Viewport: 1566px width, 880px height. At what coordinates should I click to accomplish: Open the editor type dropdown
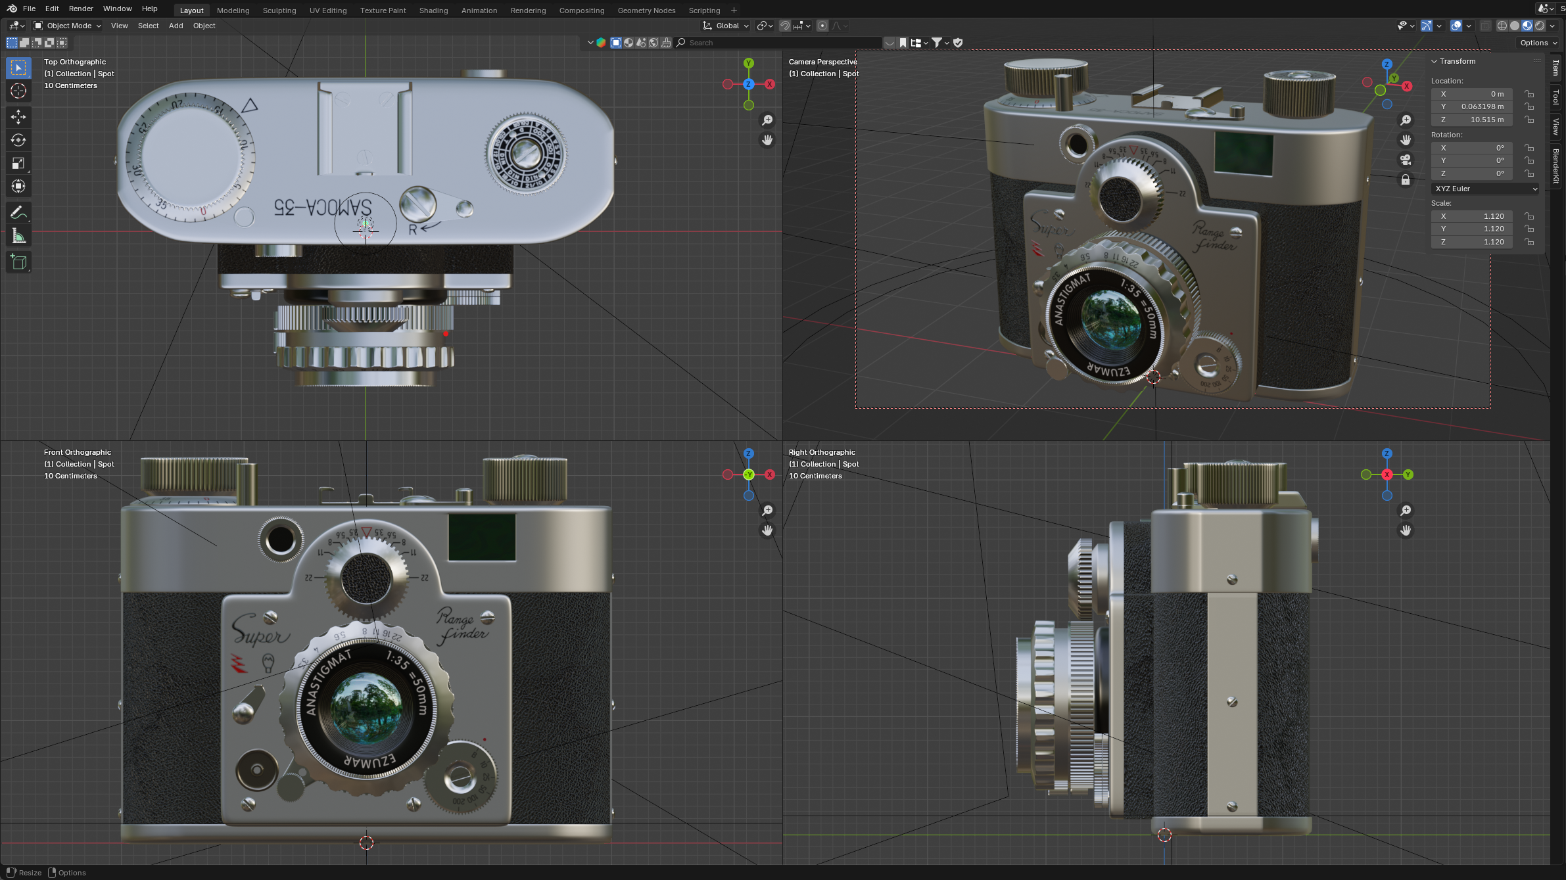[x=16, y=26]
